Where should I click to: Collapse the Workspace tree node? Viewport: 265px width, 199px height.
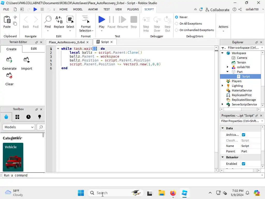[x=223, y=53]
